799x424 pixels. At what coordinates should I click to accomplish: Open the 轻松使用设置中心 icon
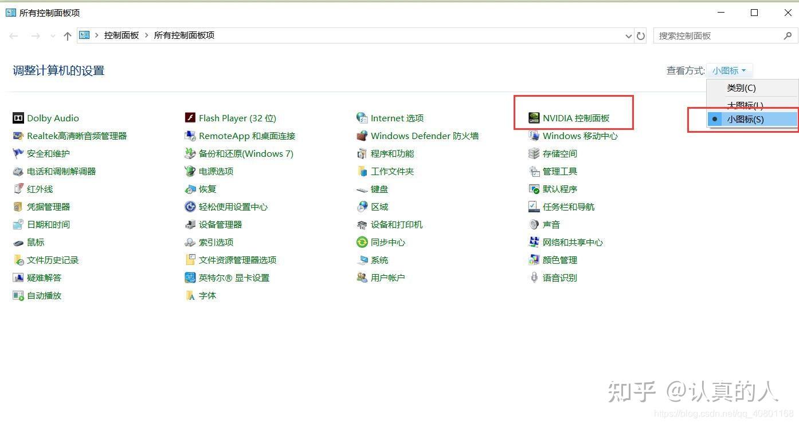[x=190, y=207]
